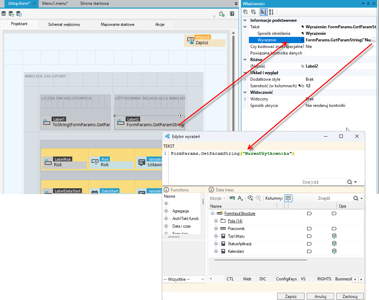Click the plain database icon in designer toolbar
This screenshot has height=300, width=379.
4,13
